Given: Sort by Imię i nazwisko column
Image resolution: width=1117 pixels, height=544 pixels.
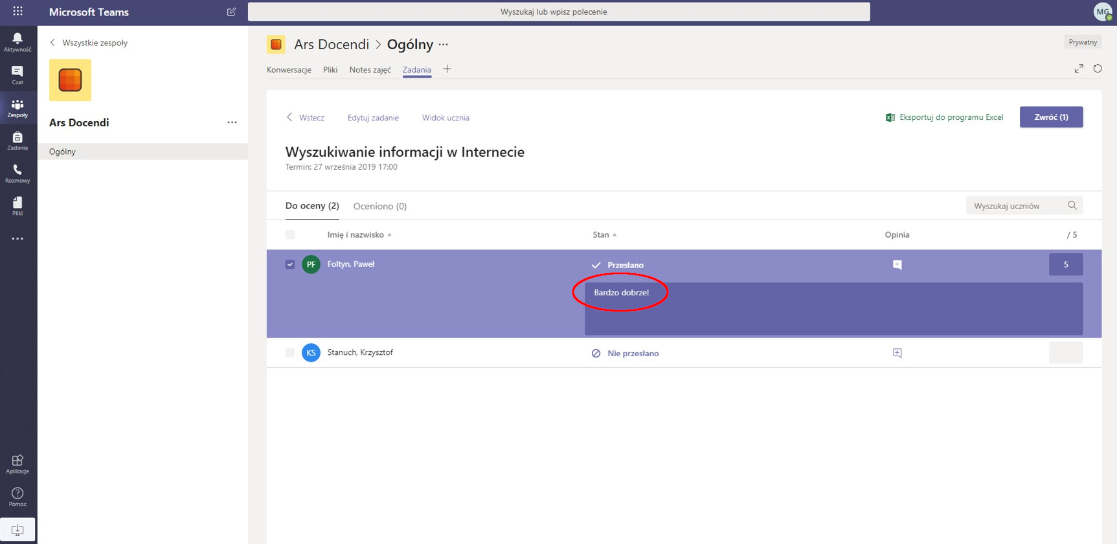Looking at the screenshot, I should 359,234.
